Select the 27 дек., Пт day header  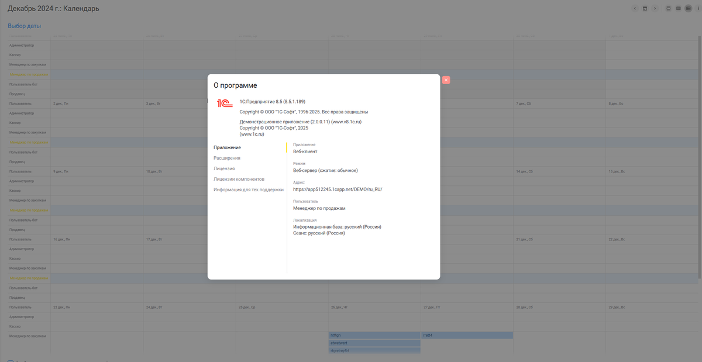point(432,307)
